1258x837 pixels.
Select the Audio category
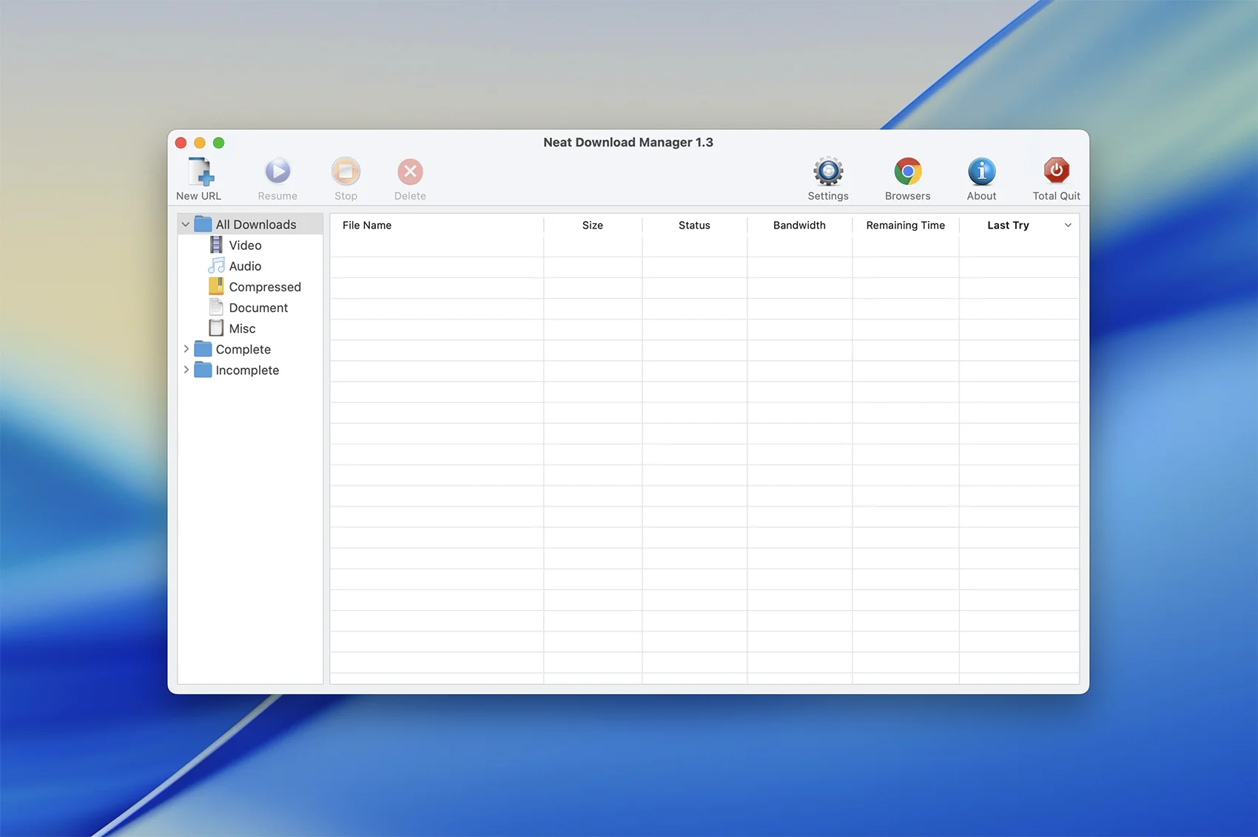coord(245,266)
